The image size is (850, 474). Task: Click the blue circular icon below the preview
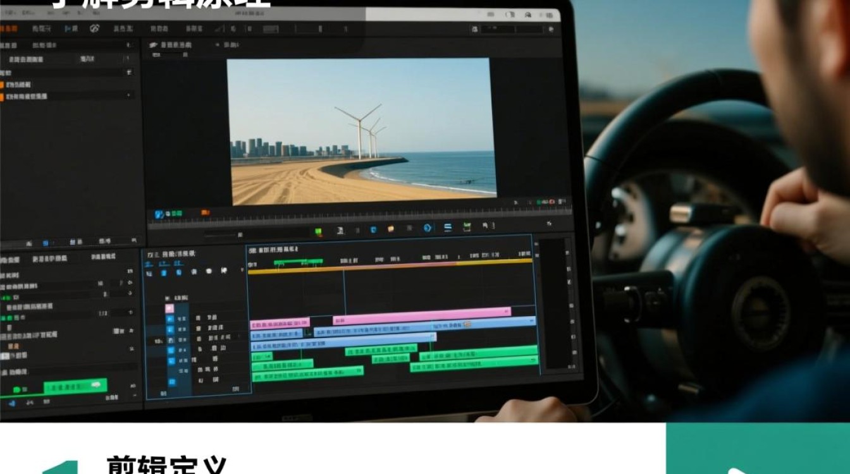coord(428,228)
